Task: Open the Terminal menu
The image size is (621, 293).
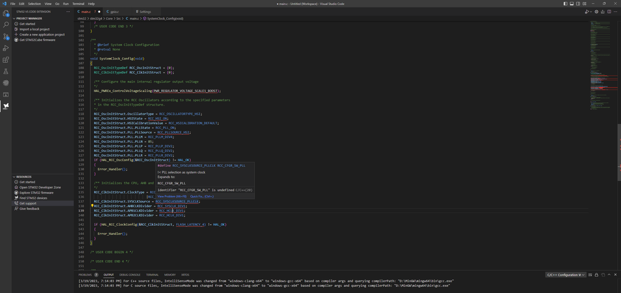Action: [x=78, y=4]
